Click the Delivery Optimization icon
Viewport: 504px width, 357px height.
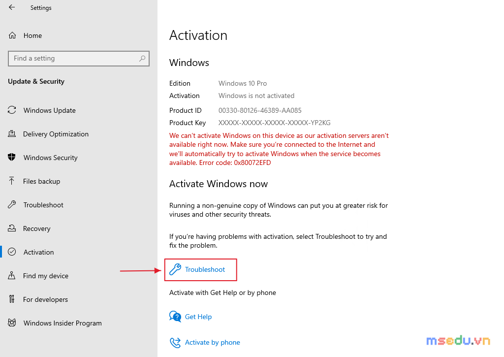tap(12, 134)
